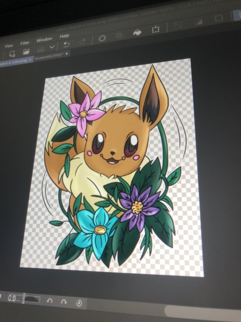Click the paint bucket fill icon

pyautogui.click(x=138, y=33)
